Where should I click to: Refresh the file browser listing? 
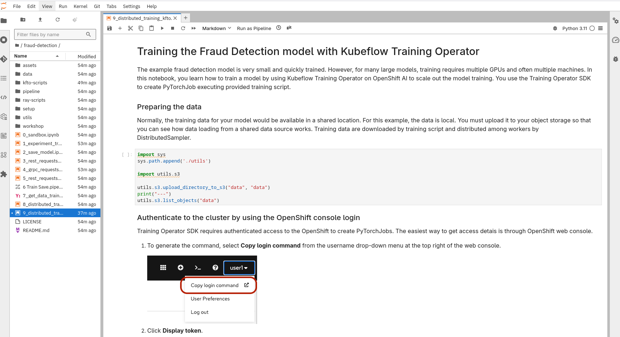point(58,20)
